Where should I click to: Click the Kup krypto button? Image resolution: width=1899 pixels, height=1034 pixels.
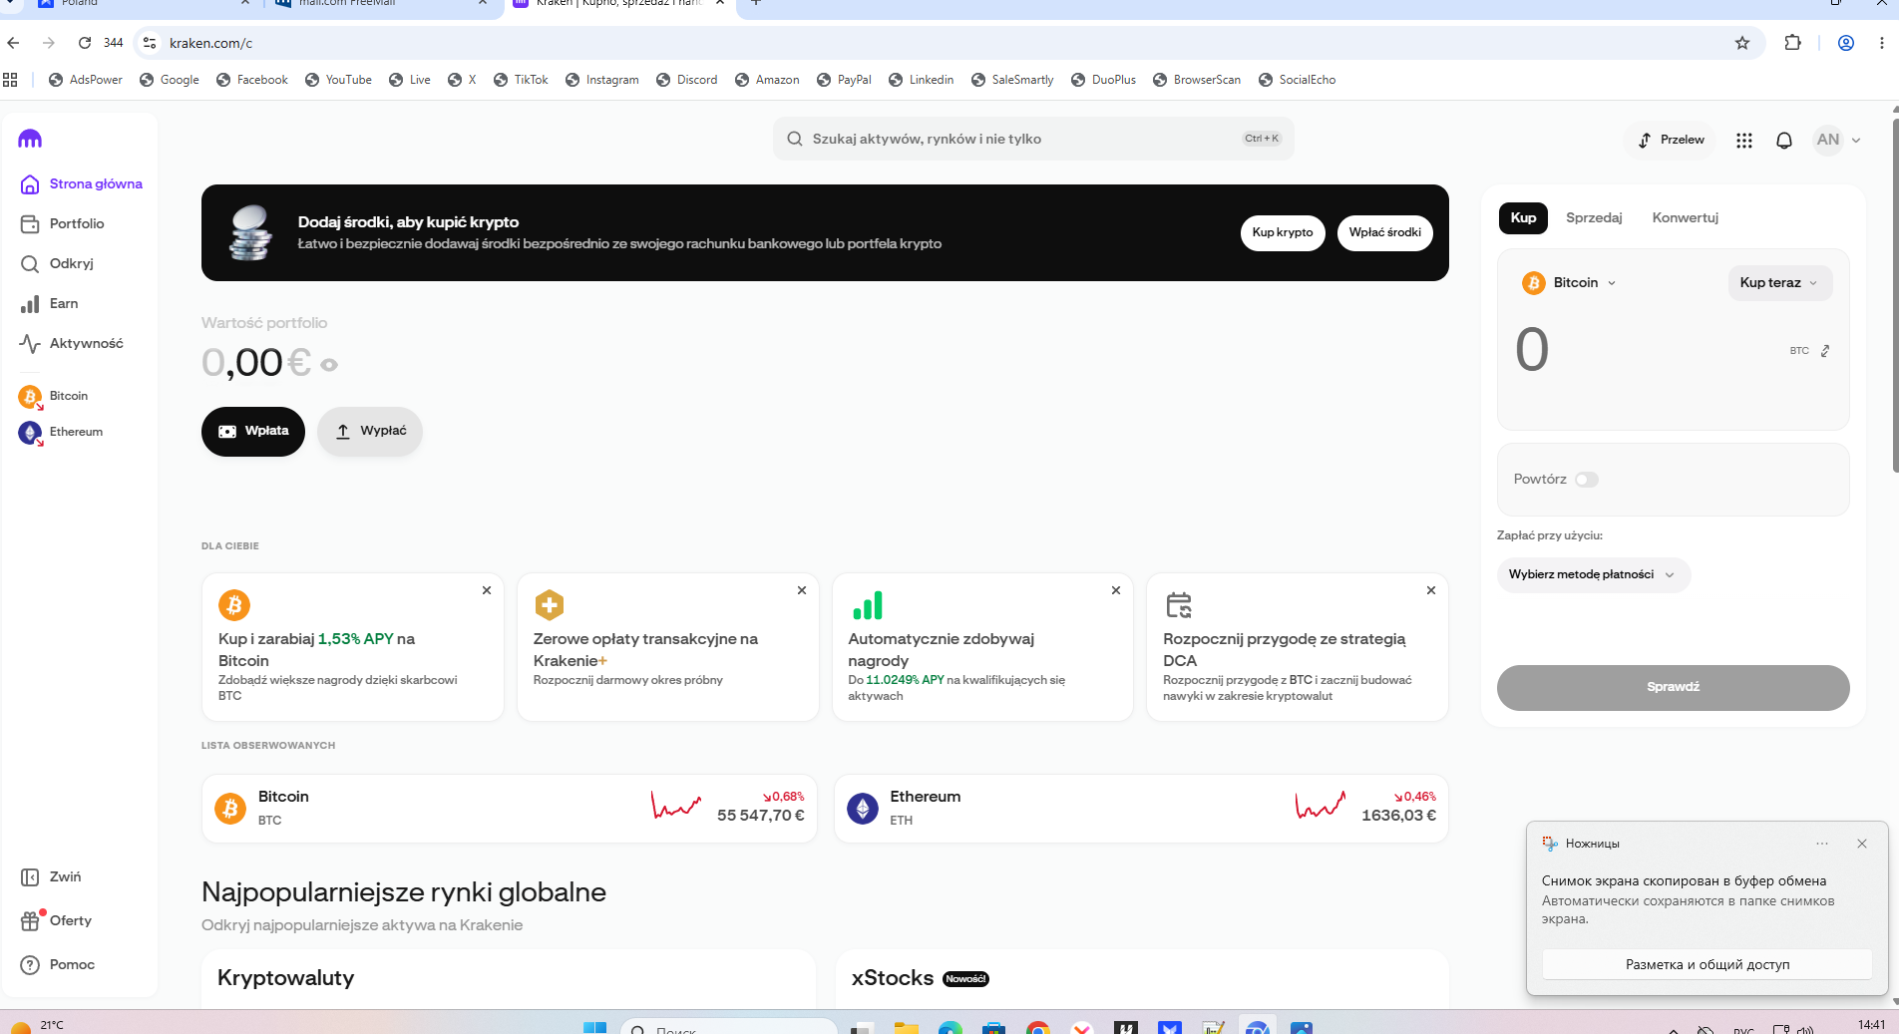pyautogui.click(x=1283, y=233)
